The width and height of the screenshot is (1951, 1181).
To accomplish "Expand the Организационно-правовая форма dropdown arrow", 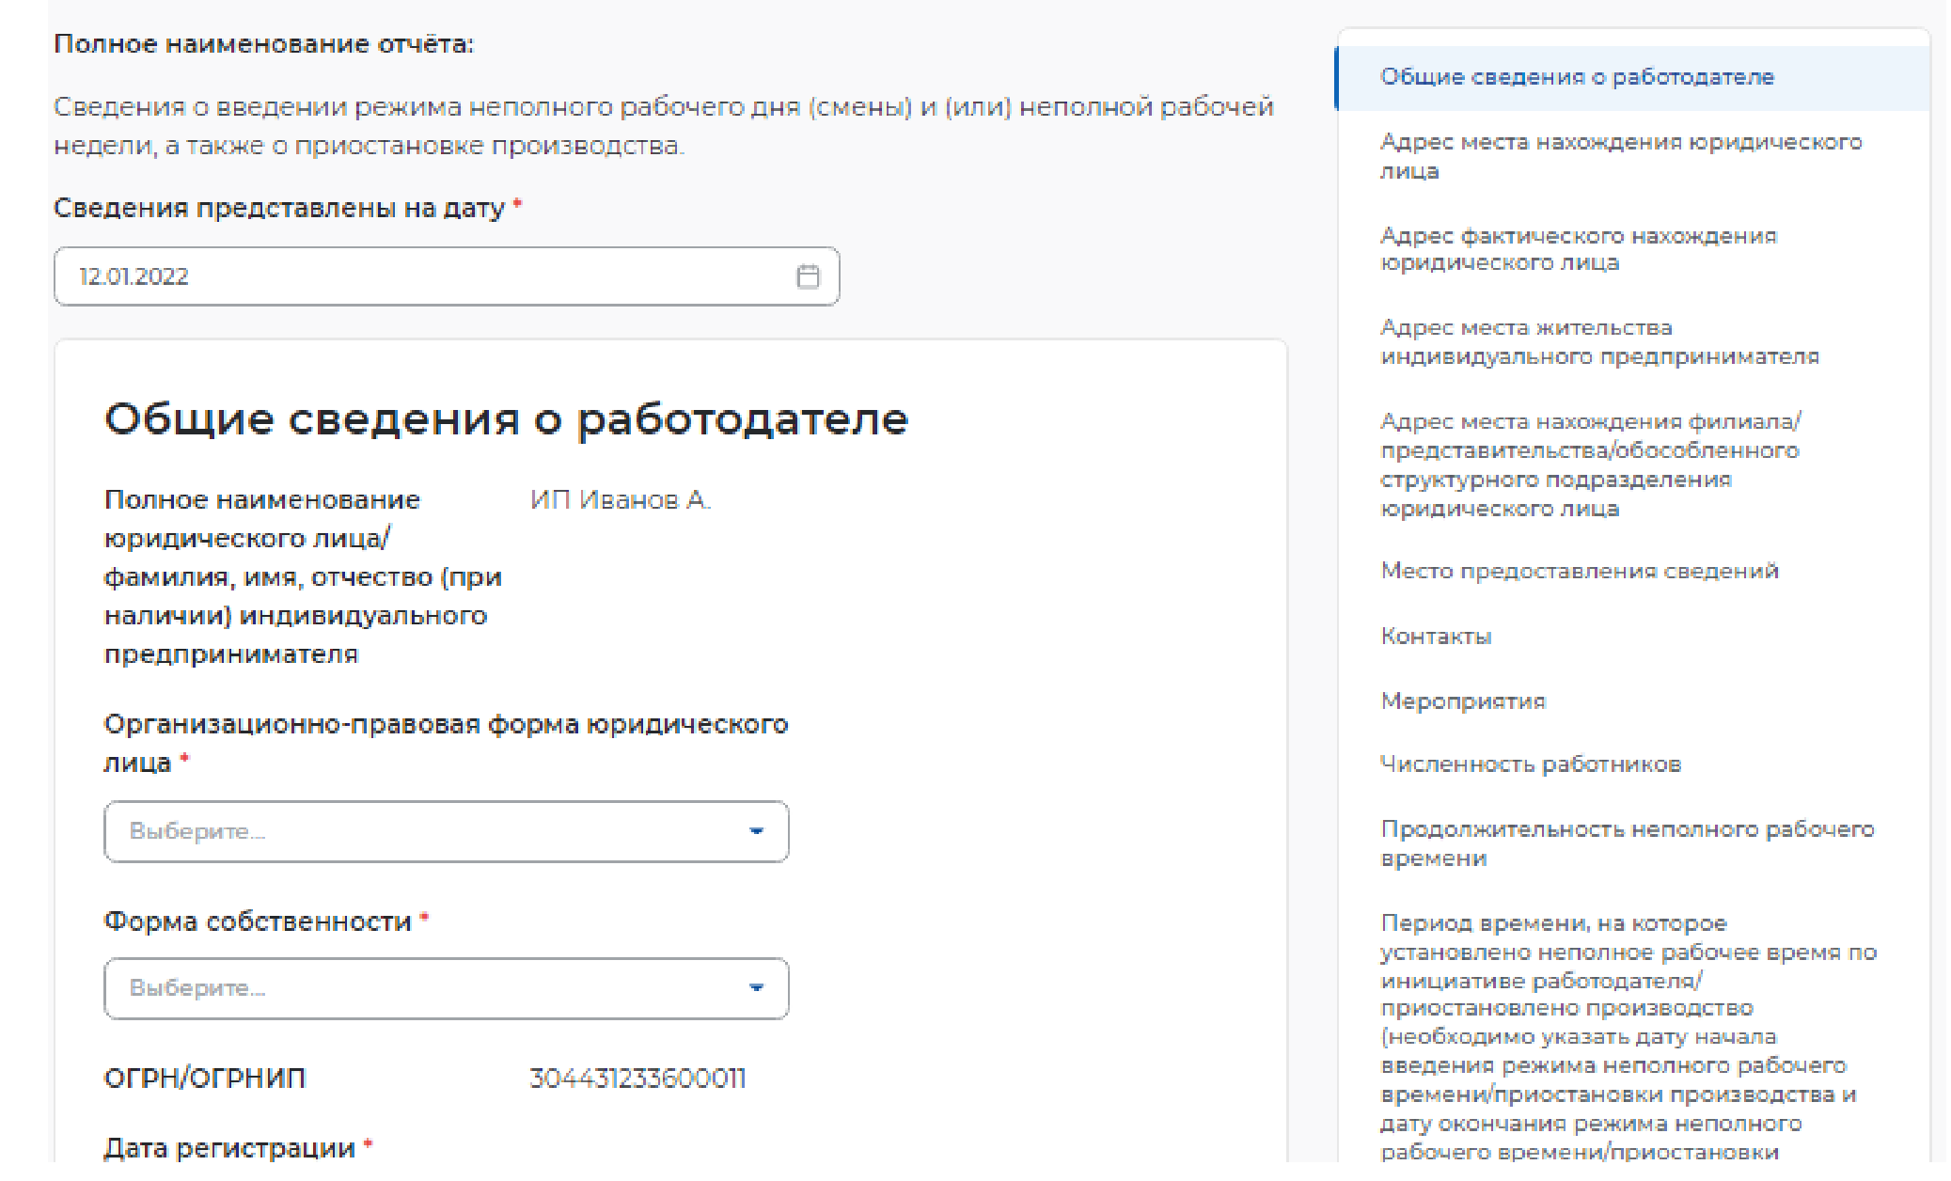I will [x=756, y=831].
